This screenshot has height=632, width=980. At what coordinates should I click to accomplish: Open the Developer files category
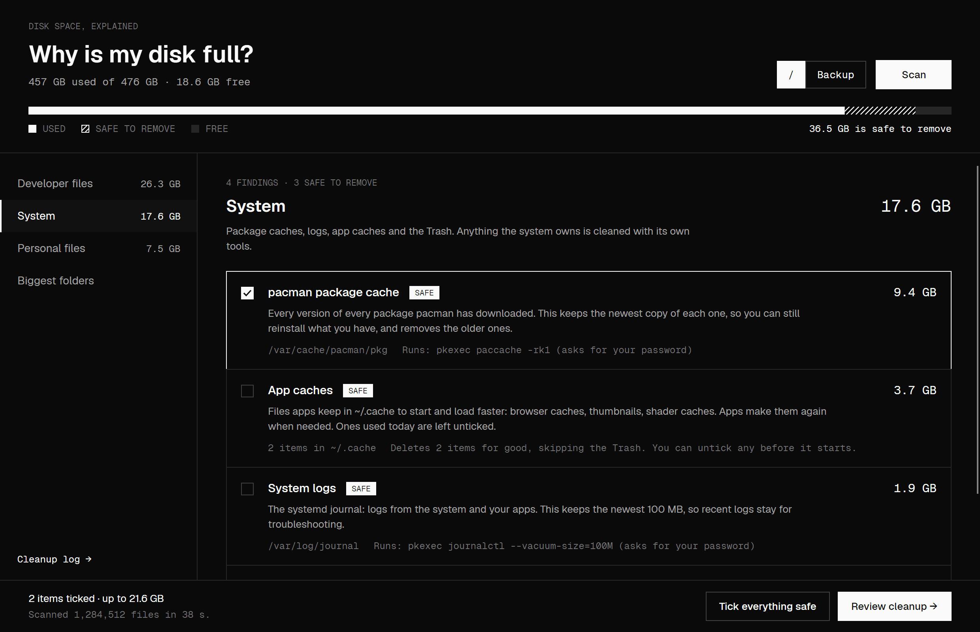(x=98, y=183)
